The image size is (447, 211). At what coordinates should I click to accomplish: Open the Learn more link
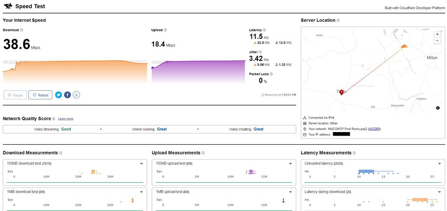pyautogui.click(x=65, y=119)
